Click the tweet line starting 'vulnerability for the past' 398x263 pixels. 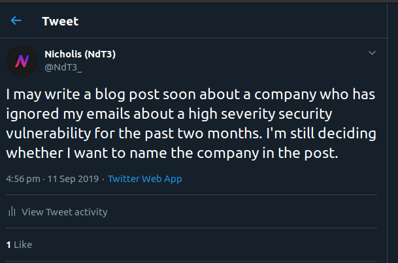click(x=191, y=134)
